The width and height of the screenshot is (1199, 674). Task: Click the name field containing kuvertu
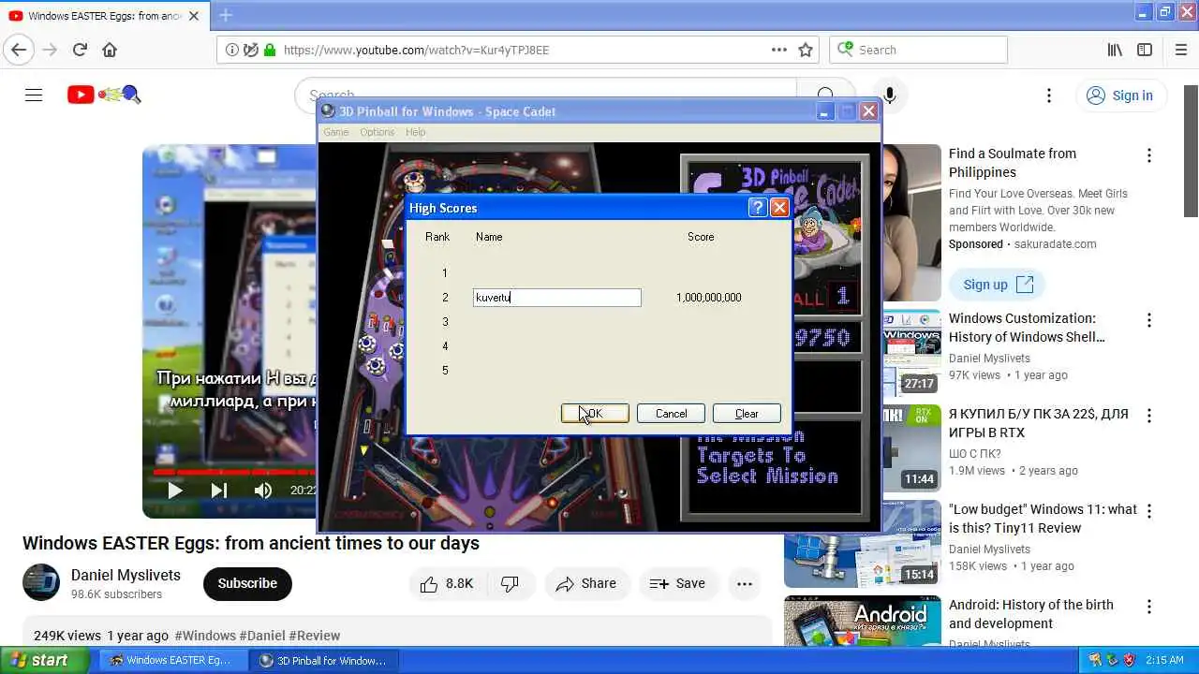coord(557,298)
